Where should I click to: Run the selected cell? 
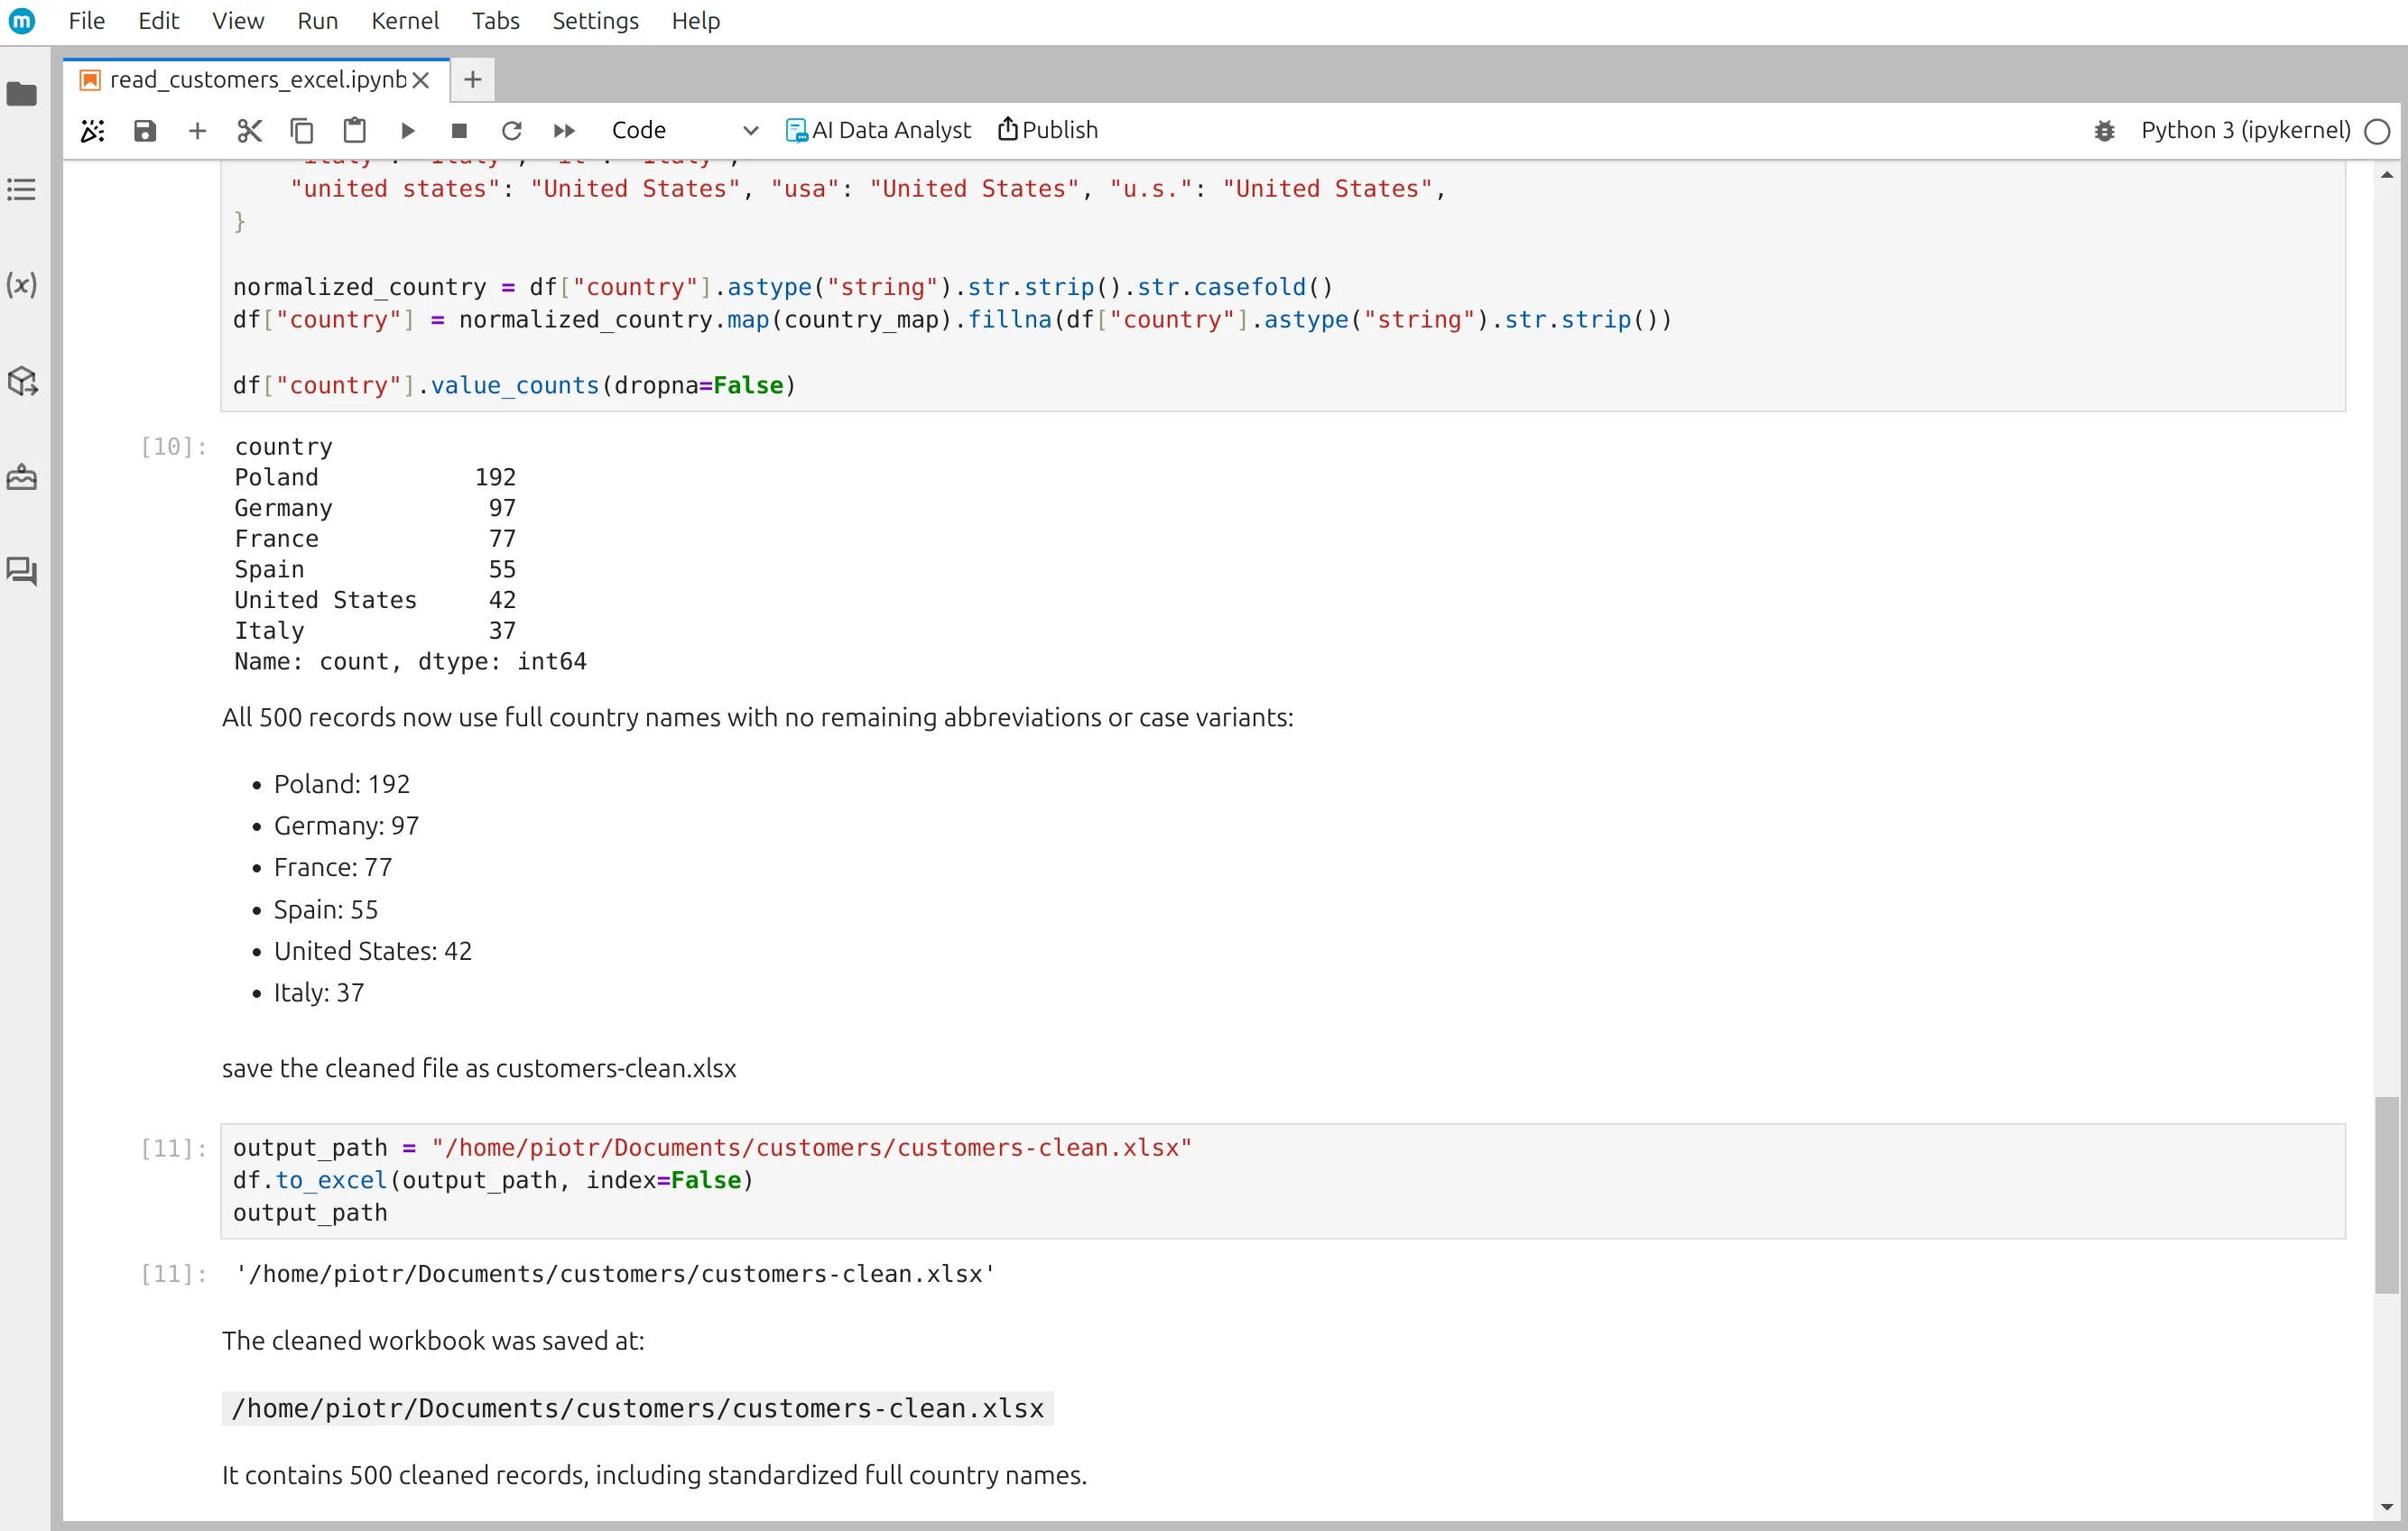point(407,131)
